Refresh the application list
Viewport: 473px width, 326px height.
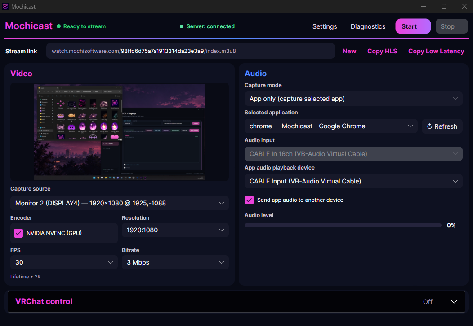tap(442, 126)
